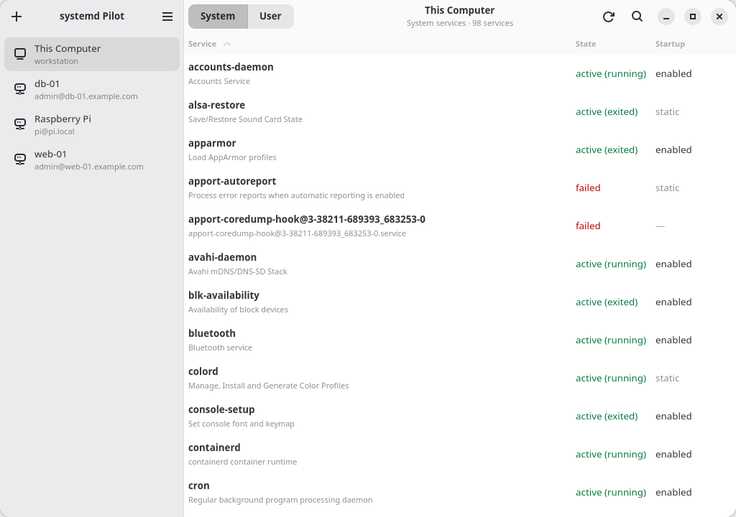
Task: Click static startup value for colord
Action: coord(667,378)
